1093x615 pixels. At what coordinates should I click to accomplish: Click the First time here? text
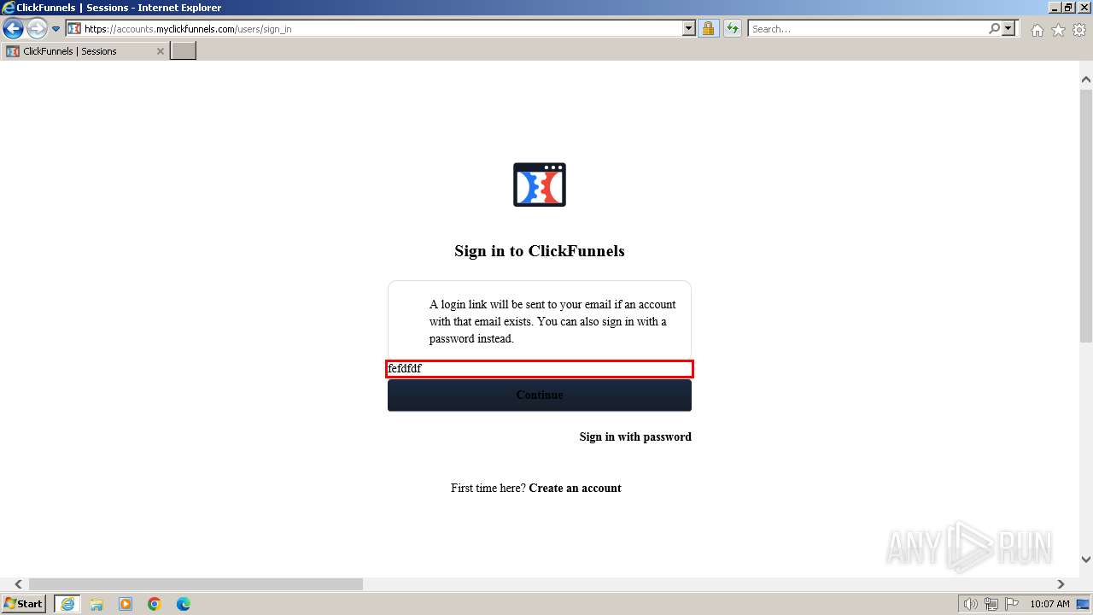[x=488, y=488]
